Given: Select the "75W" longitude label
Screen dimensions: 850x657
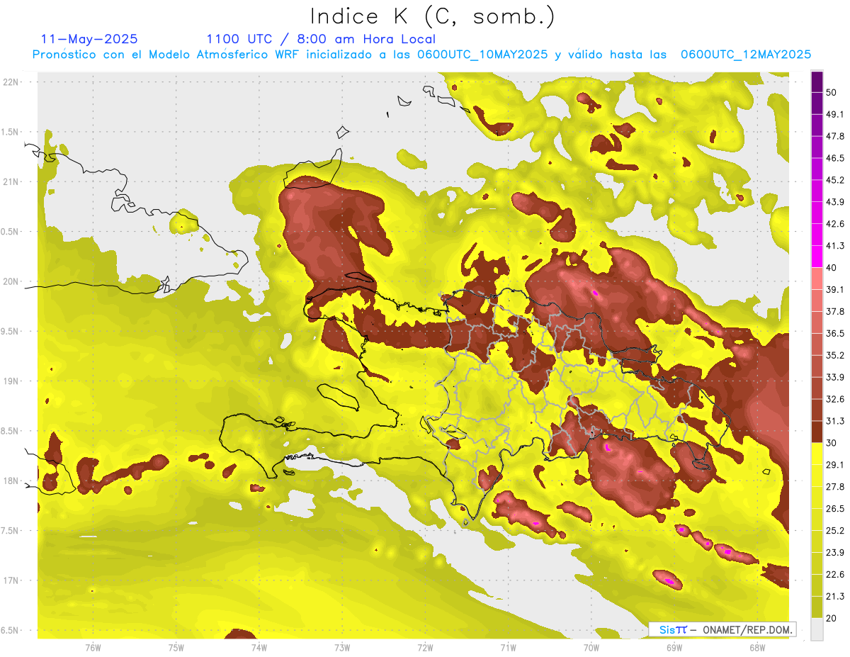Looking at the screenshot, I should [x=176, y=648].
